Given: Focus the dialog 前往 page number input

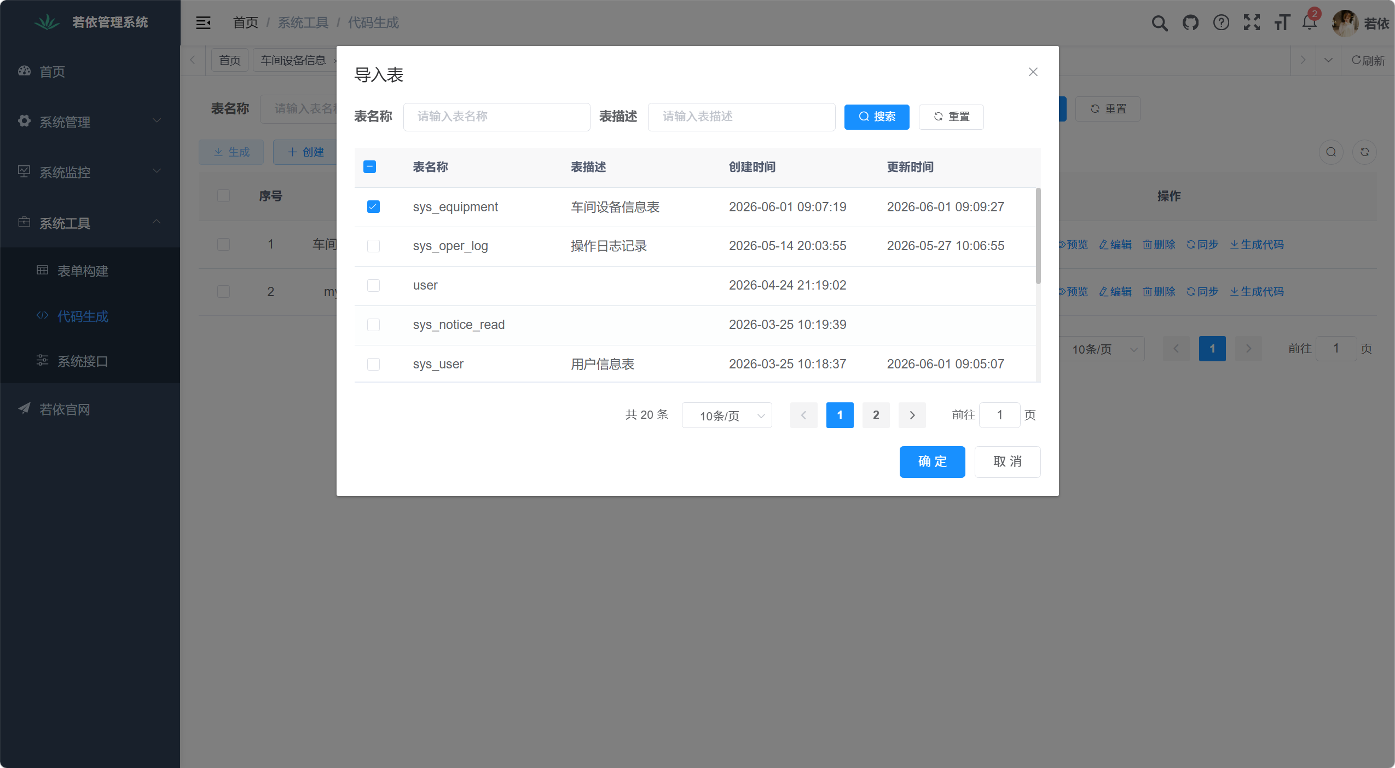Looking at the screenshot, I should pyautogui.click(x=999, y=415).
